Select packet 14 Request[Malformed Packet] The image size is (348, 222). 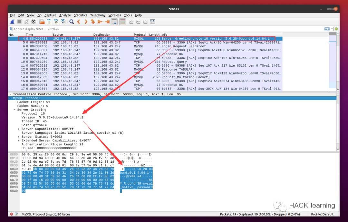point(145,77)
